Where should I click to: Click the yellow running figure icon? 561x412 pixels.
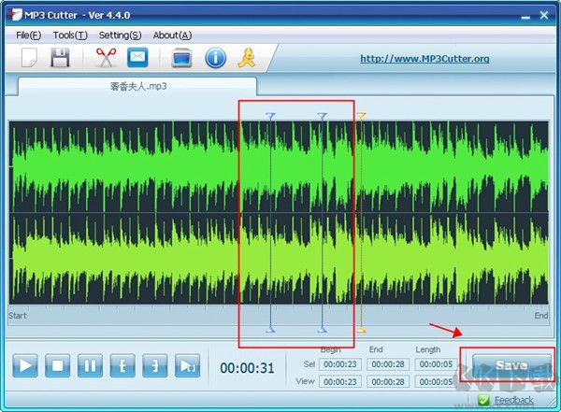click(x=247, y=58)
